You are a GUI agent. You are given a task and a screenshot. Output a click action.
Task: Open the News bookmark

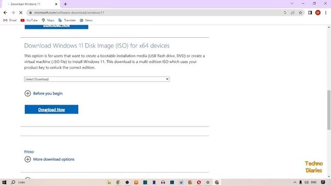click(x=86, y=20)
